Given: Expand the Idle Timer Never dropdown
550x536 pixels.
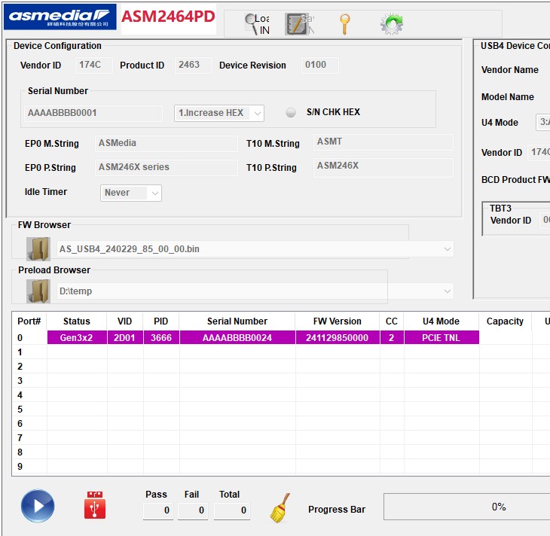Looking at the screenshot, I should [x=131, y=193].
